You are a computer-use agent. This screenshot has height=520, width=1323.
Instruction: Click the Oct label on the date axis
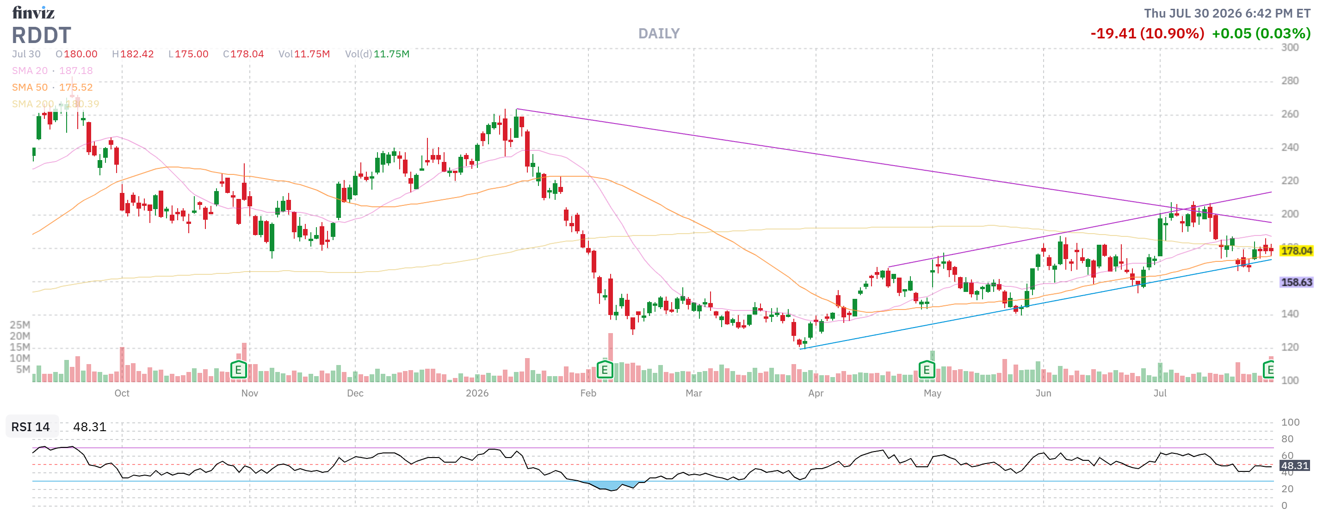coord(122,393)
